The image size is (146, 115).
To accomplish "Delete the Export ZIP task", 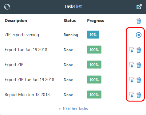I will coord(139,65).
